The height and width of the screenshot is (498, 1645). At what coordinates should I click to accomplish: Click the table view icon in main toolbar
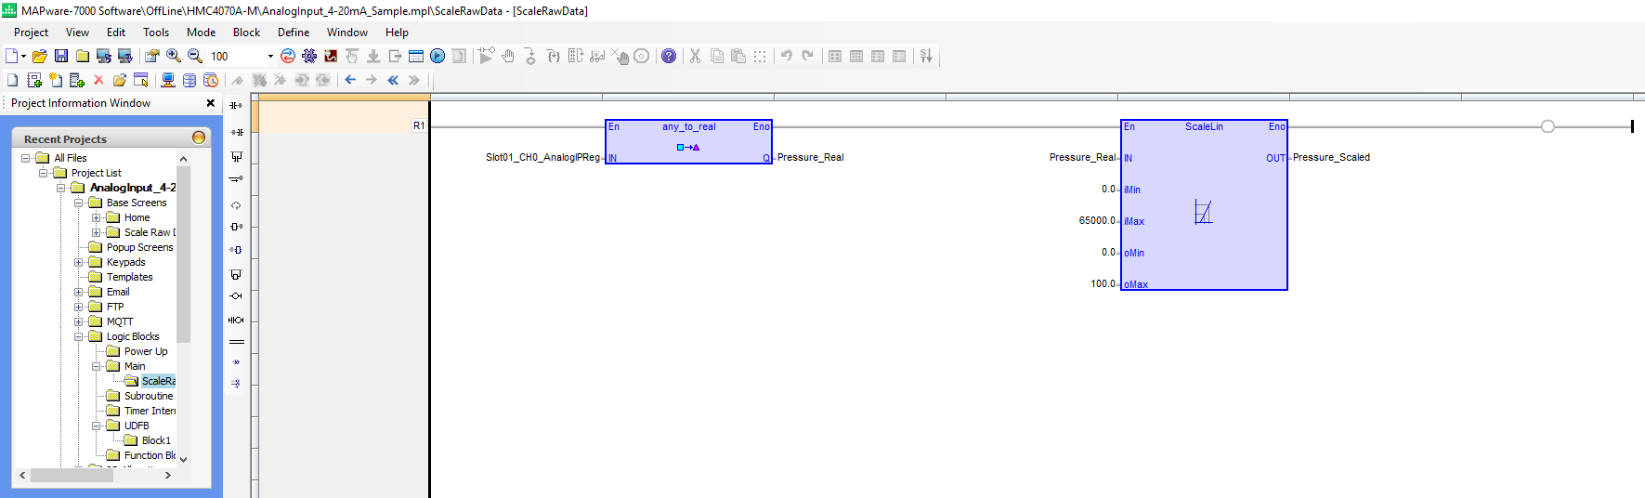pyautogui.click(x=416, y=57)
